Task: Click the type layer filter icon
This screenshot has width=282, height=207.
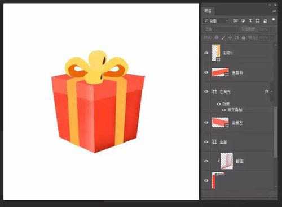Action: tap(250, 20)
